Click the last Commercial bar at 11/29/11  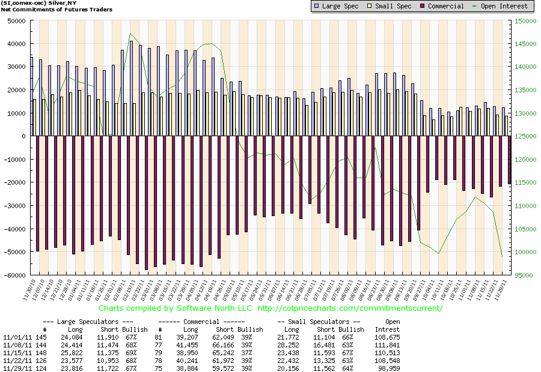pyautogui.click(x=509, y=160)
